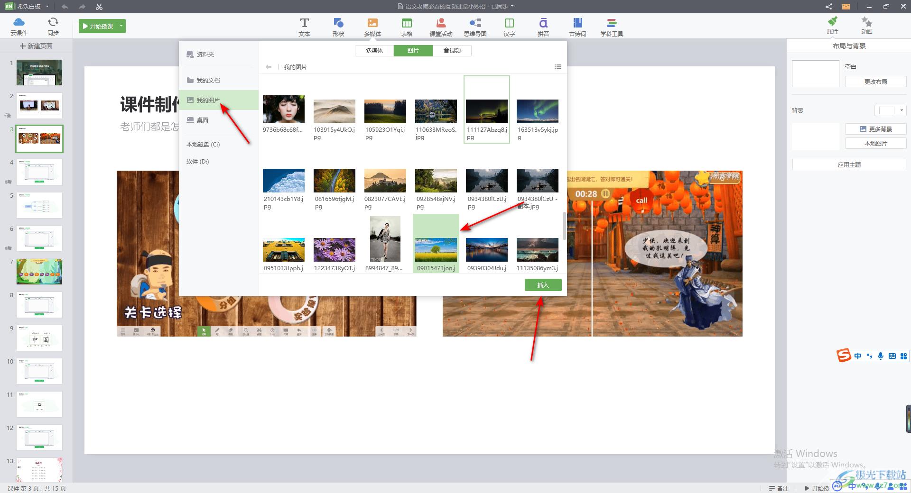This screenshot has width=911, height=493.
Task: Switch to the 动画 animation panel
Action: (867, 26)
